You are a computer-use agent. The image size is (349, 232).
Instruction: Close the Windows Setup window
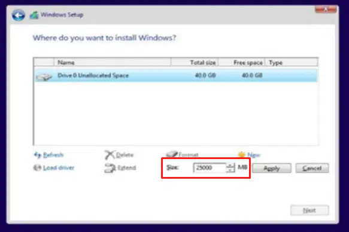(x=326, y=10)
